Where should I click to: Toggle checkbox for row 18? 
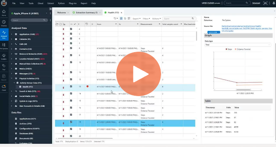coord(71,122)
